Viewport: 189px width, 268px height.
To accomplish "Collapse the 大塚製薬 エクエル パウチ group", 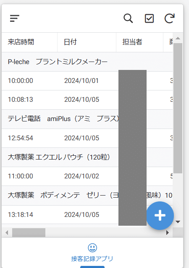I will (87, 157).
